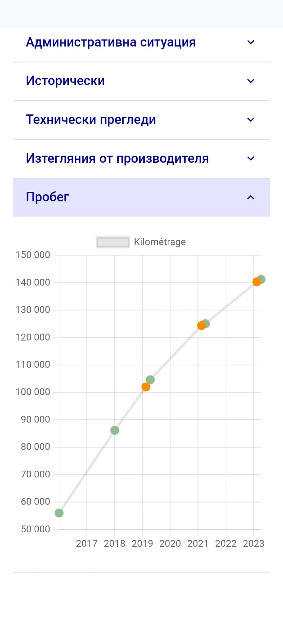Image resolution: width=283 pixels, height=630 pixels.
Task: Click the Kilométrage legend label
Action: 160,242
